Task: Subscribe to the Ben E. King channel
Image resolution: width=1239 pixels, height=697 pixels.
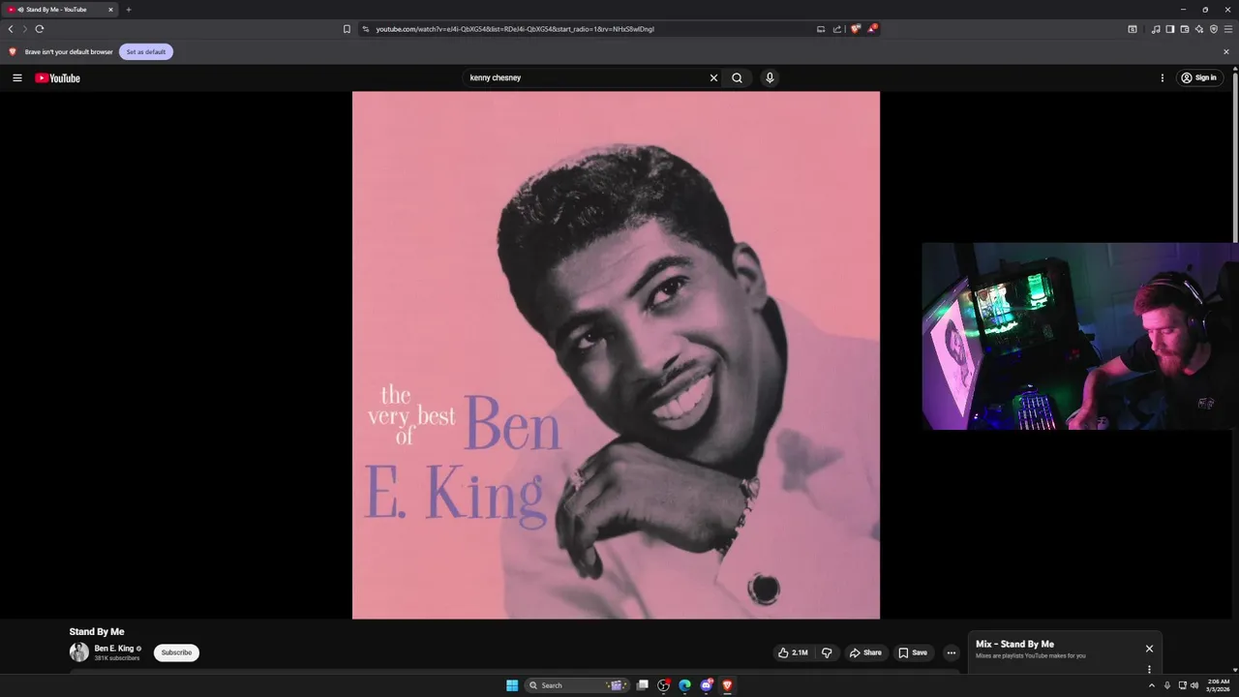Action: (176, 652)
